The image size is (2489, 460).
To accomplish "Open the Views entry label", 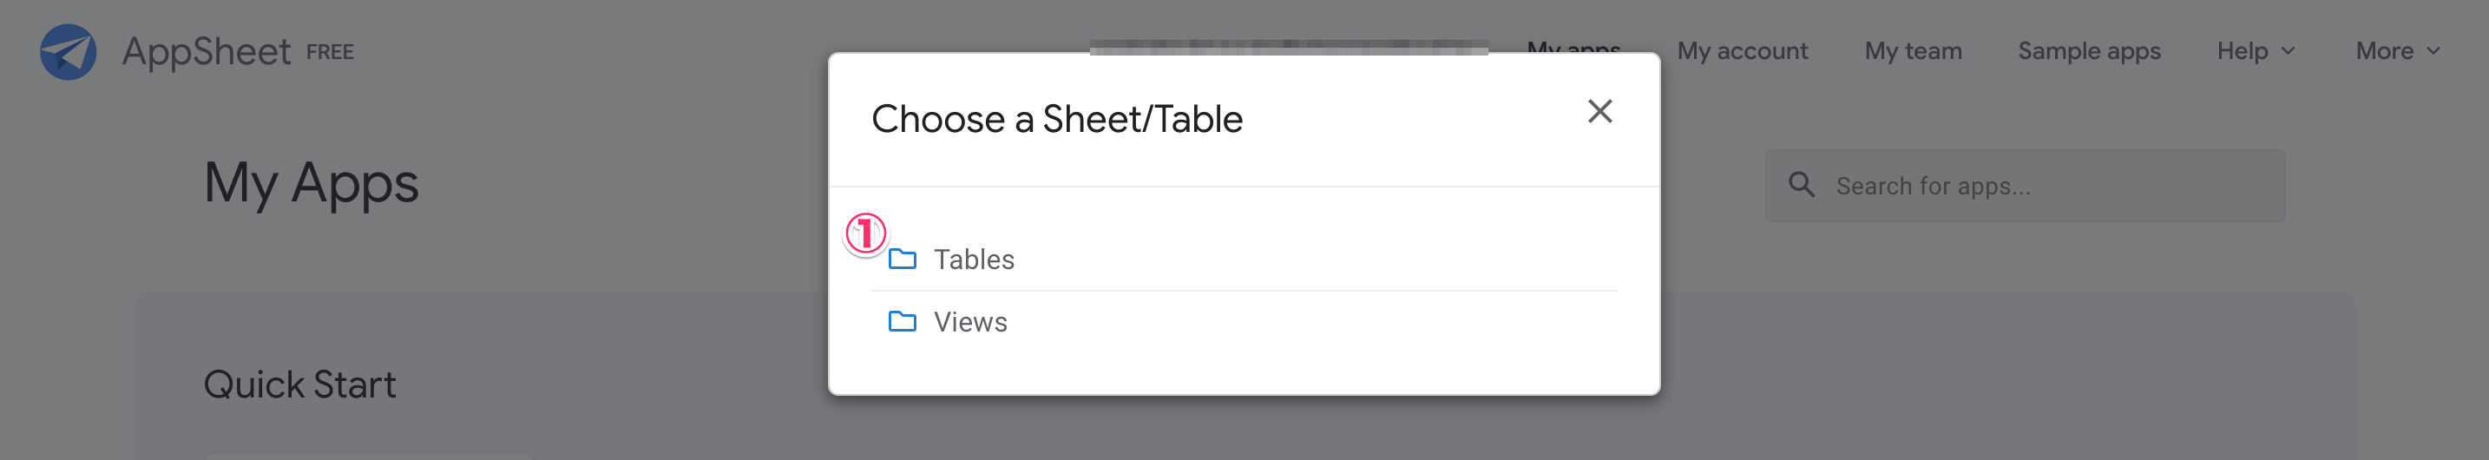I will tap(970, 323).
